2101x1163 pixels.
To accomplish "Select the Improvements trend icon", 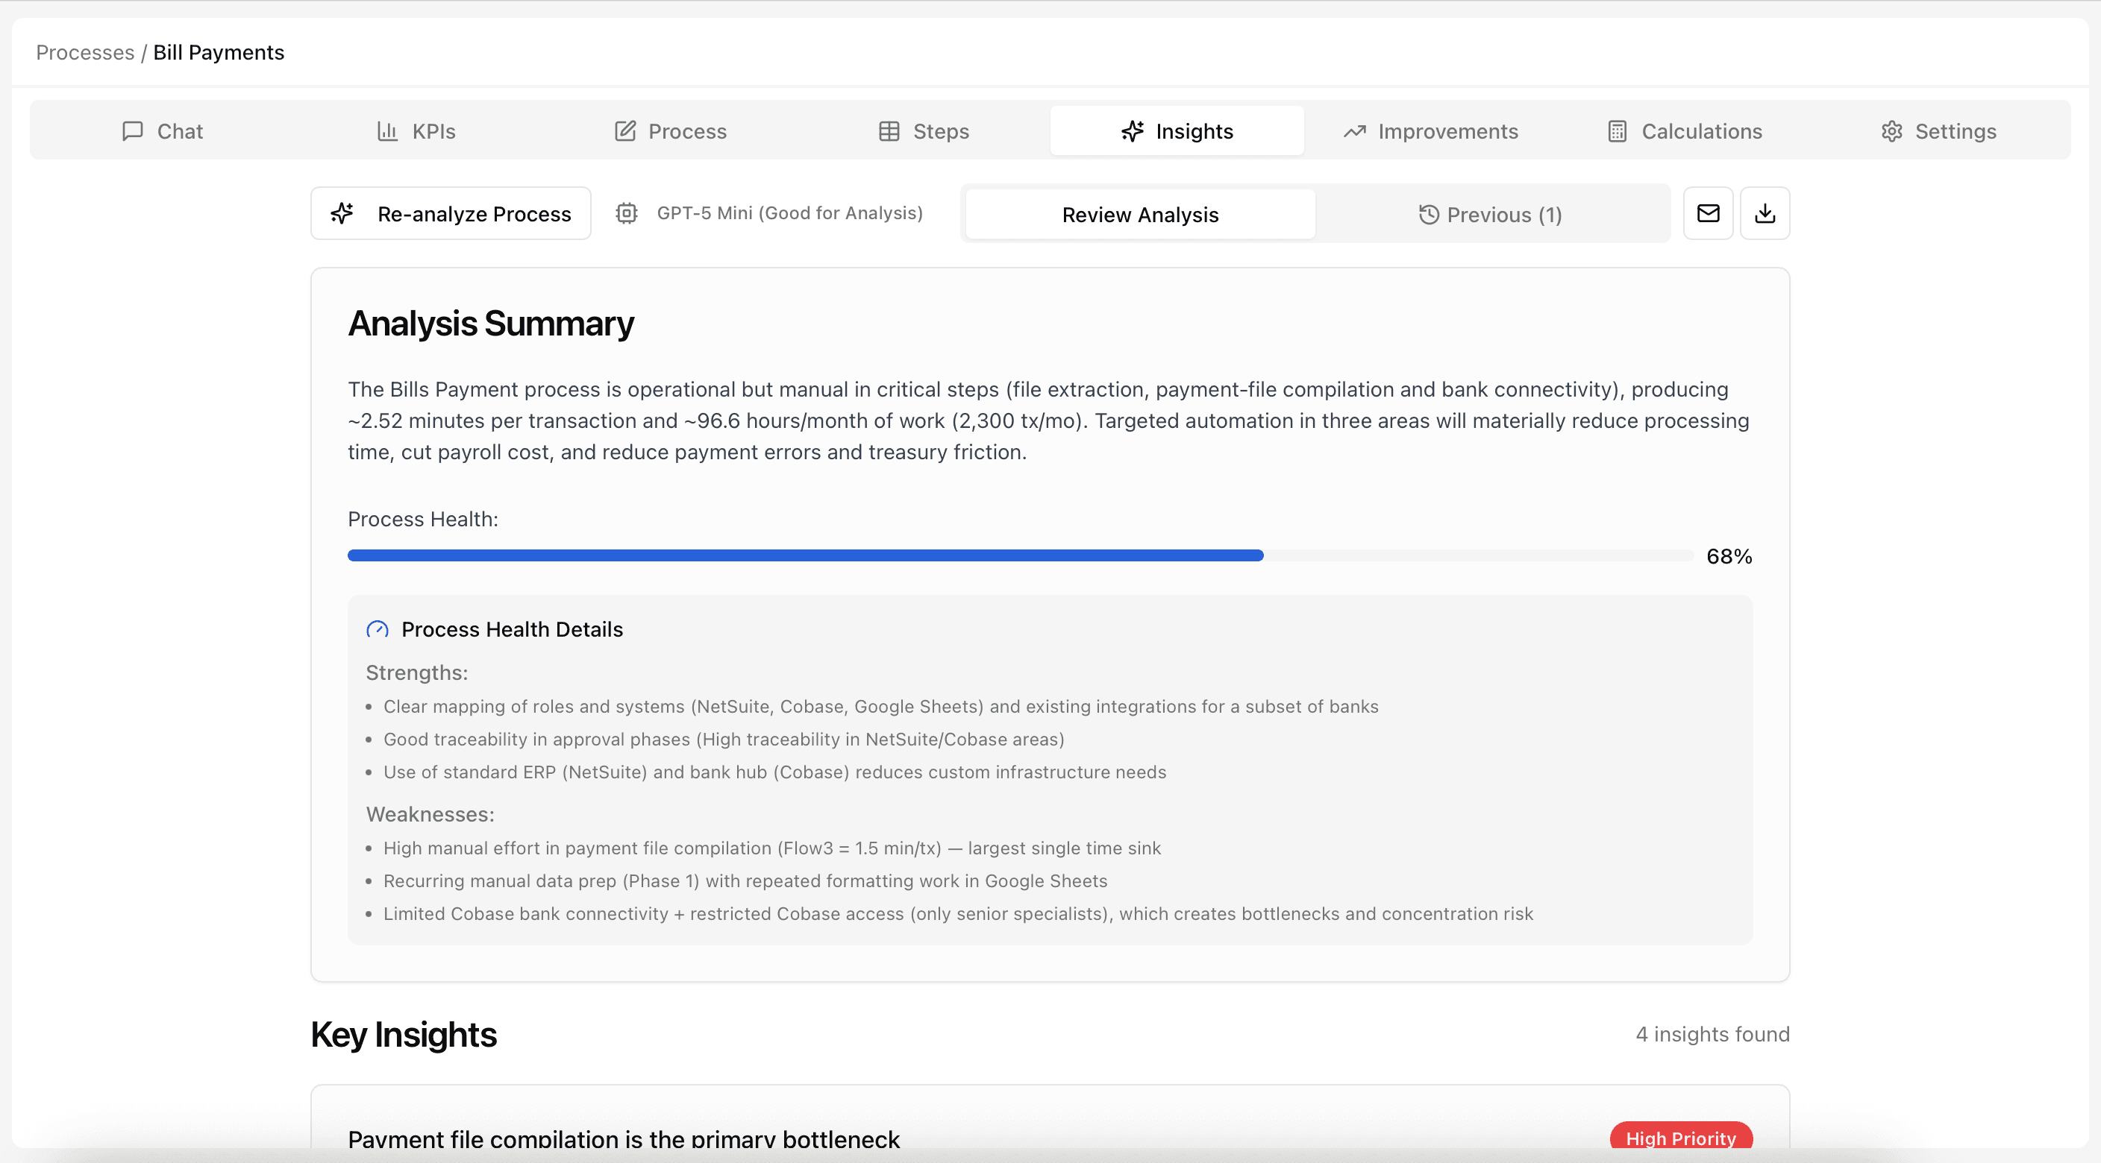I will point(1354,130).
